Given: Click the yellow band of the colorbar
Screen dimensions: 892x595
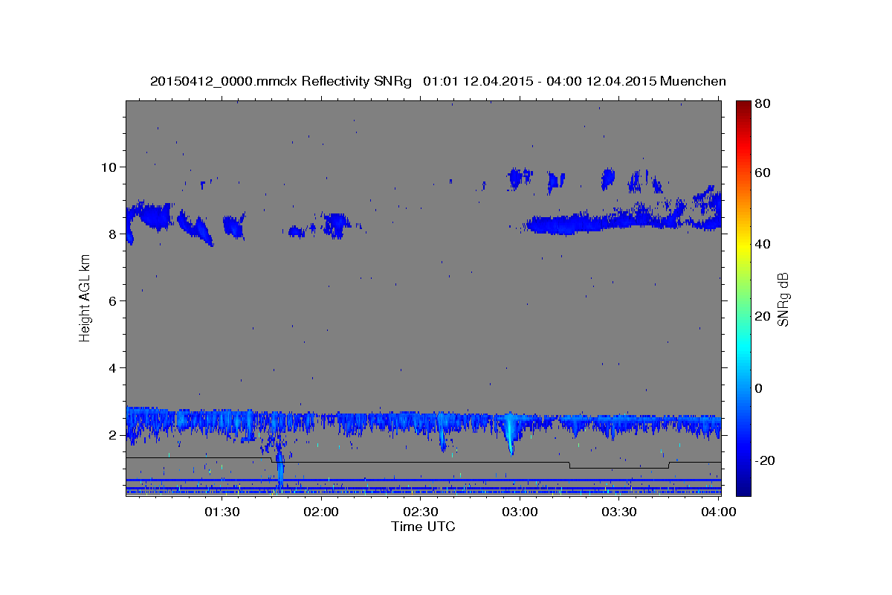Looking at the screenshot, I should point(743,244).
